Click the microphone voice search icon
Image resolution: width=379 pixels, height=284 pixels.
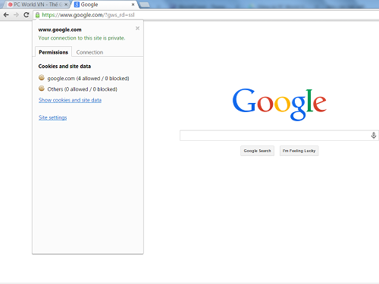coord(374,136)
